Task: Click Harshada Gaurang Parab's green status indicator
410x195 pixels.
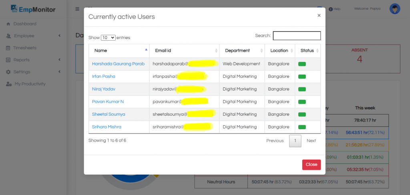Action: [302, 64]
